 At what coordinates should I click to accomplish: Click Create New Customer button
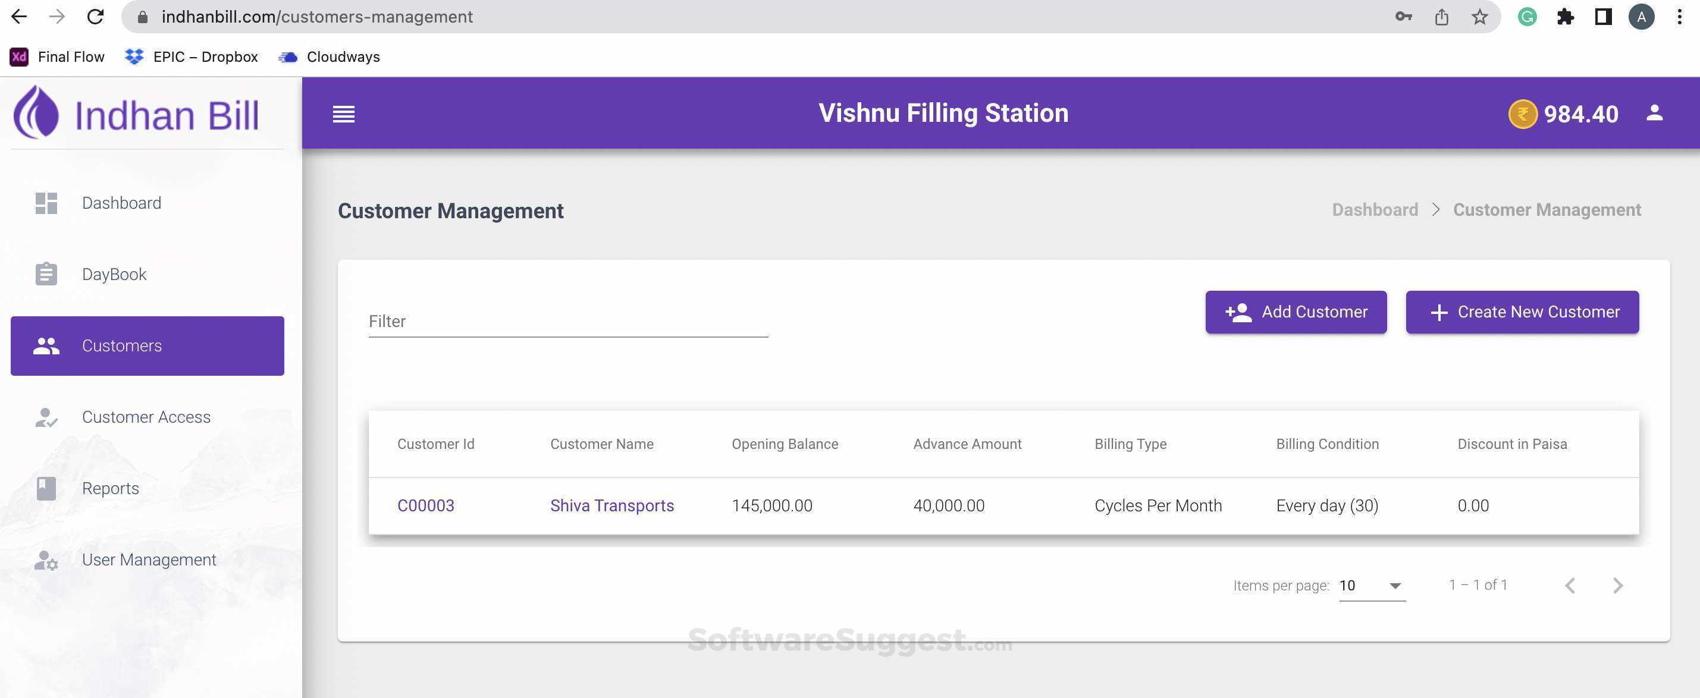click(x=1522, y=312)
